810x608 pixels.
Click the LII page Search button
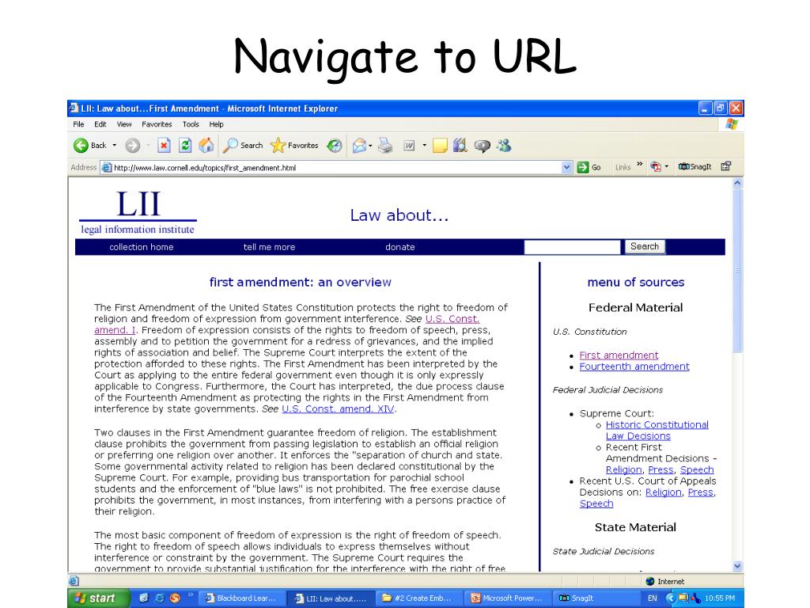coord(644,247)
